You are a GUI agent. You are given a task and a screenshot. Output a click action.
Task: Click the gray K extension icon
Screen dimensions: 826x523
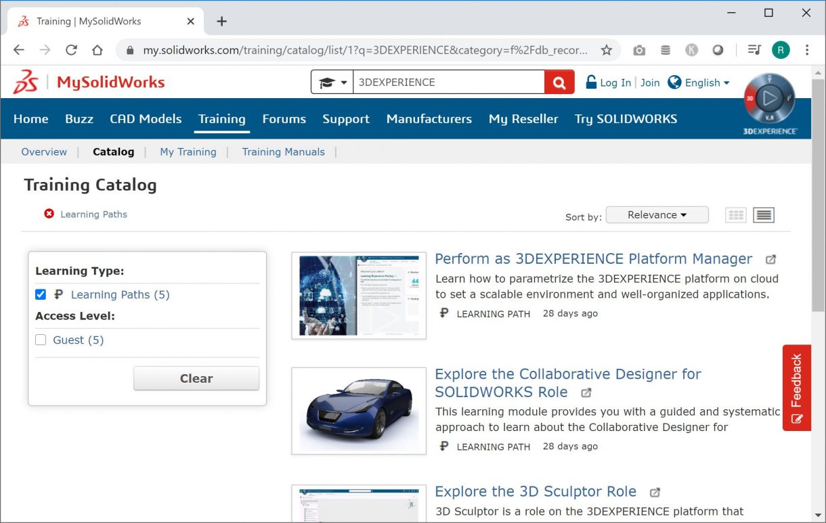(691, 50)
